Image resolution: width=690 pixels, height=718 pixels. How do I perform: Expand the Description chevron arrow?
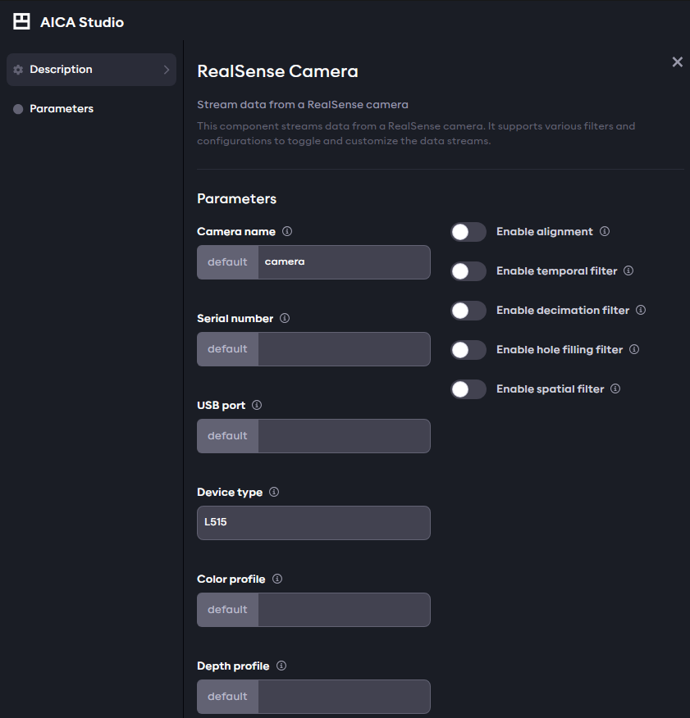(x=167, y=70)
